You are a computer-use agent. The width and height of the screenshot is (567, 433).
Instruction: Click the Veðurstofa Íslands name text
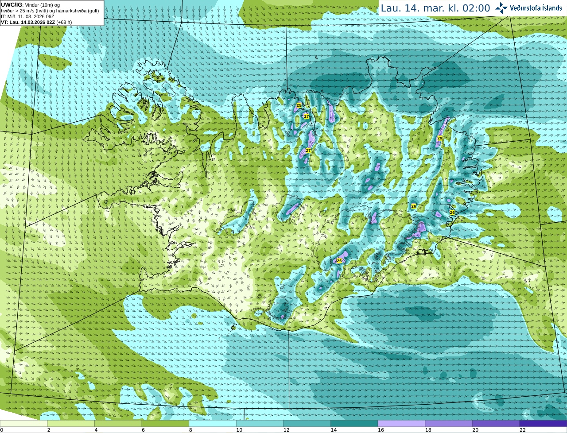536,8
